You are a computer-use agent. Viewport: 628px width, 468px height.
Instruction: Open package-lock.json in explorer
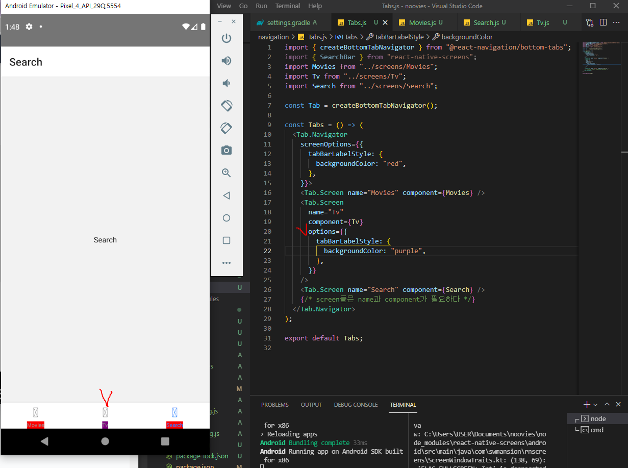202,456
